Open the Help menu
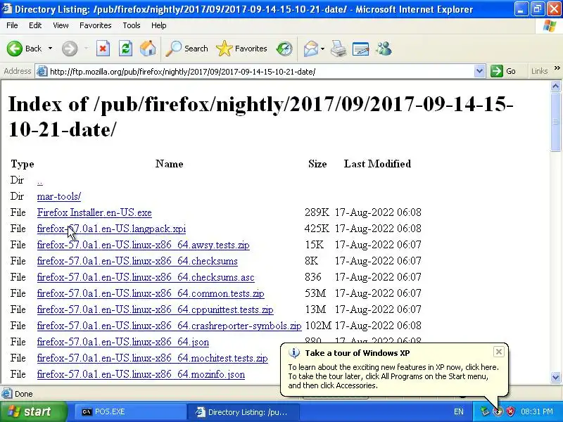Image resolution: width=563 pixels, height=422 pixels. point(159,25)
